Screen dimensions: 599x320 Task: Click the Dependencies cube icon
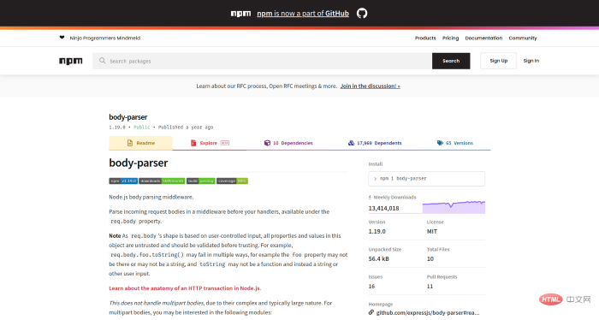point(267,143)
